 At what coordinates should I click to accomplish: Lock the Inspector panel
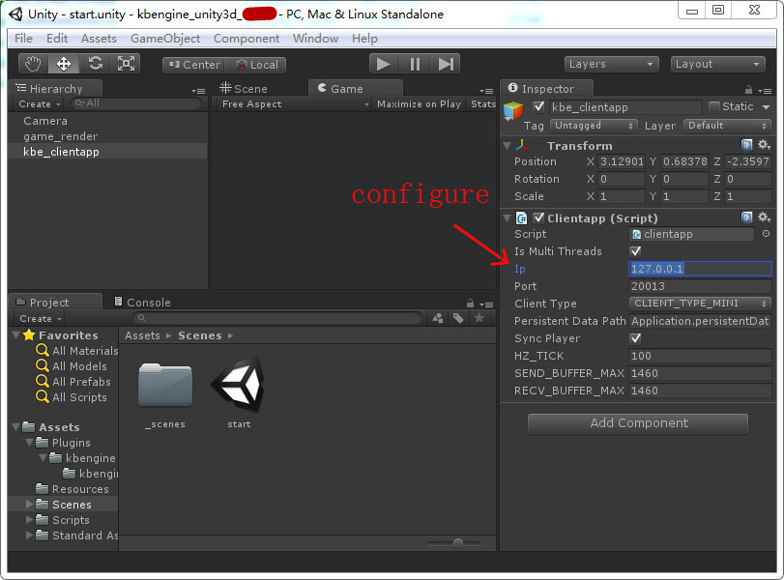point(748,90)
